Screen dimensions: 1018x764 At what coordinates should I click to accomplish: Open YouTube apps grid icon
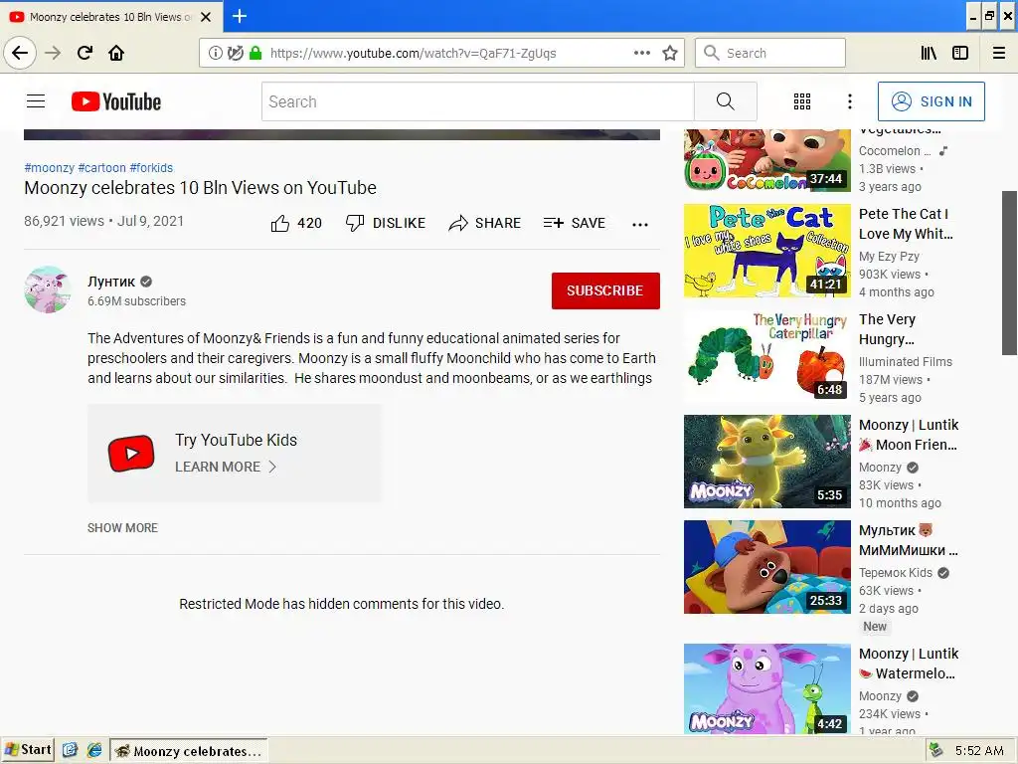[x=802, y=101]
